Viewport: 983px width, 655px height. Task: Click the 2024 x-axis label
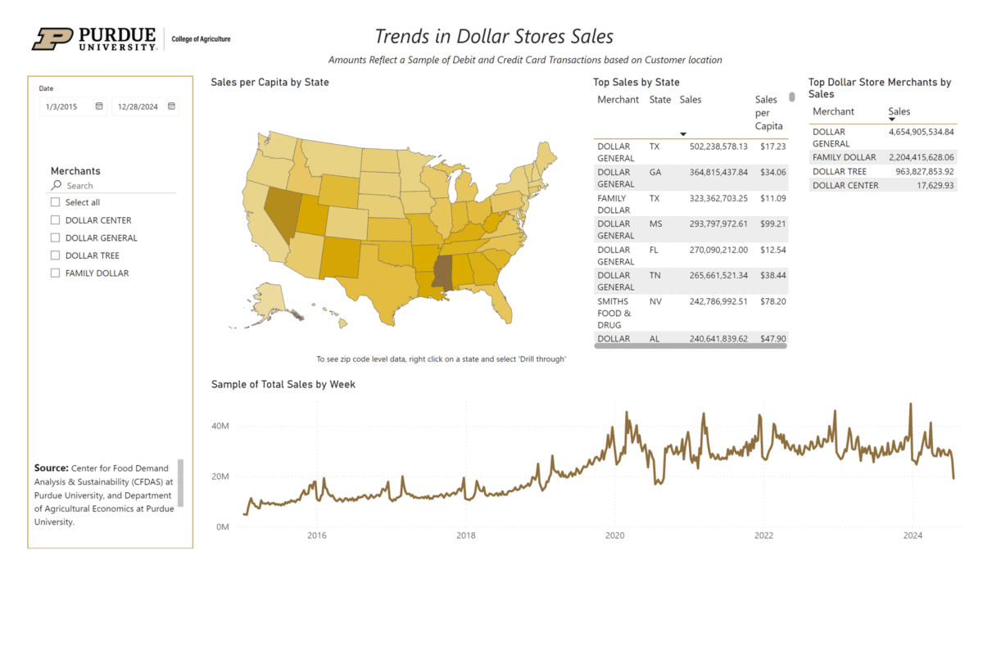click(913, 535)
